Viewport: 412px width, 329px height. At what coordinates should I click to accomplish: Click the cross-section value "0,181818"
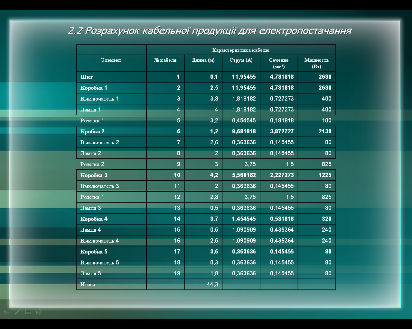282,121
